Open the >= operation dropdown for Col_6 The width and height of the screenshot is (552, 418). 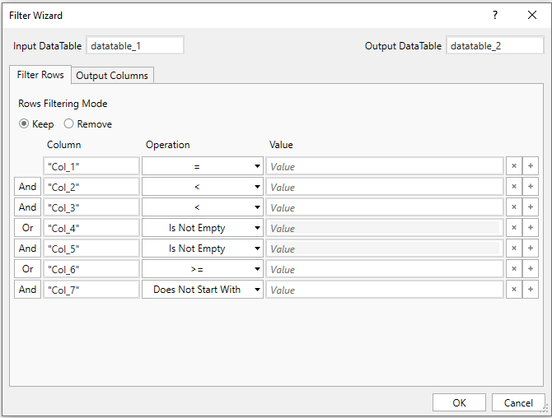pyautogui.click(x=202, y=269)
